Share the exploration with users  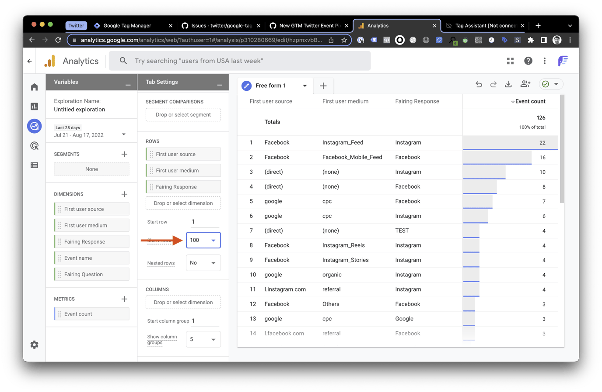(525, 84)
